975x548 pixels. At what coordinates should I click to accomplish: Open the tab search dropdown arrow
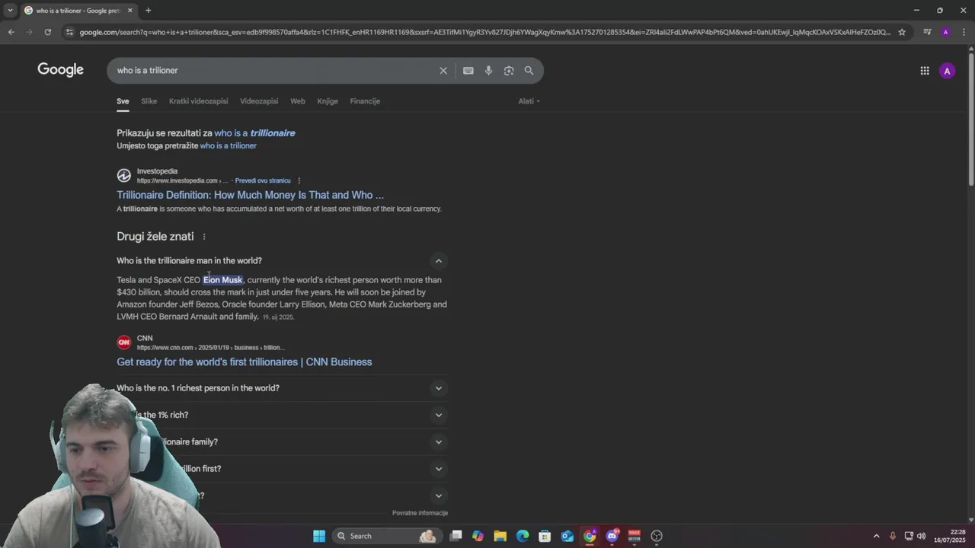click(x=10, y=11)
